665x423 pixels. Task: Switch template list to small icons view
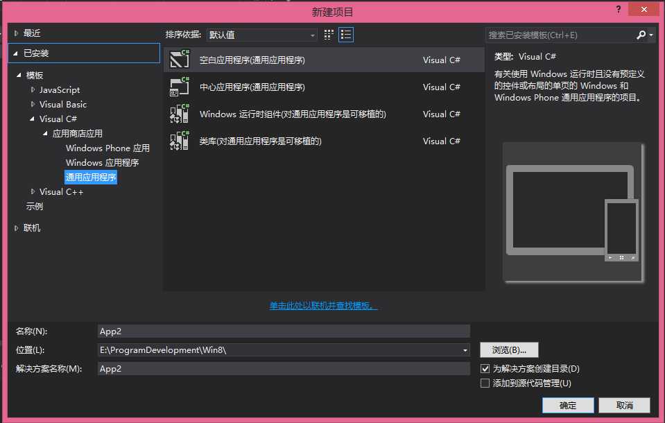coord(328,34)
